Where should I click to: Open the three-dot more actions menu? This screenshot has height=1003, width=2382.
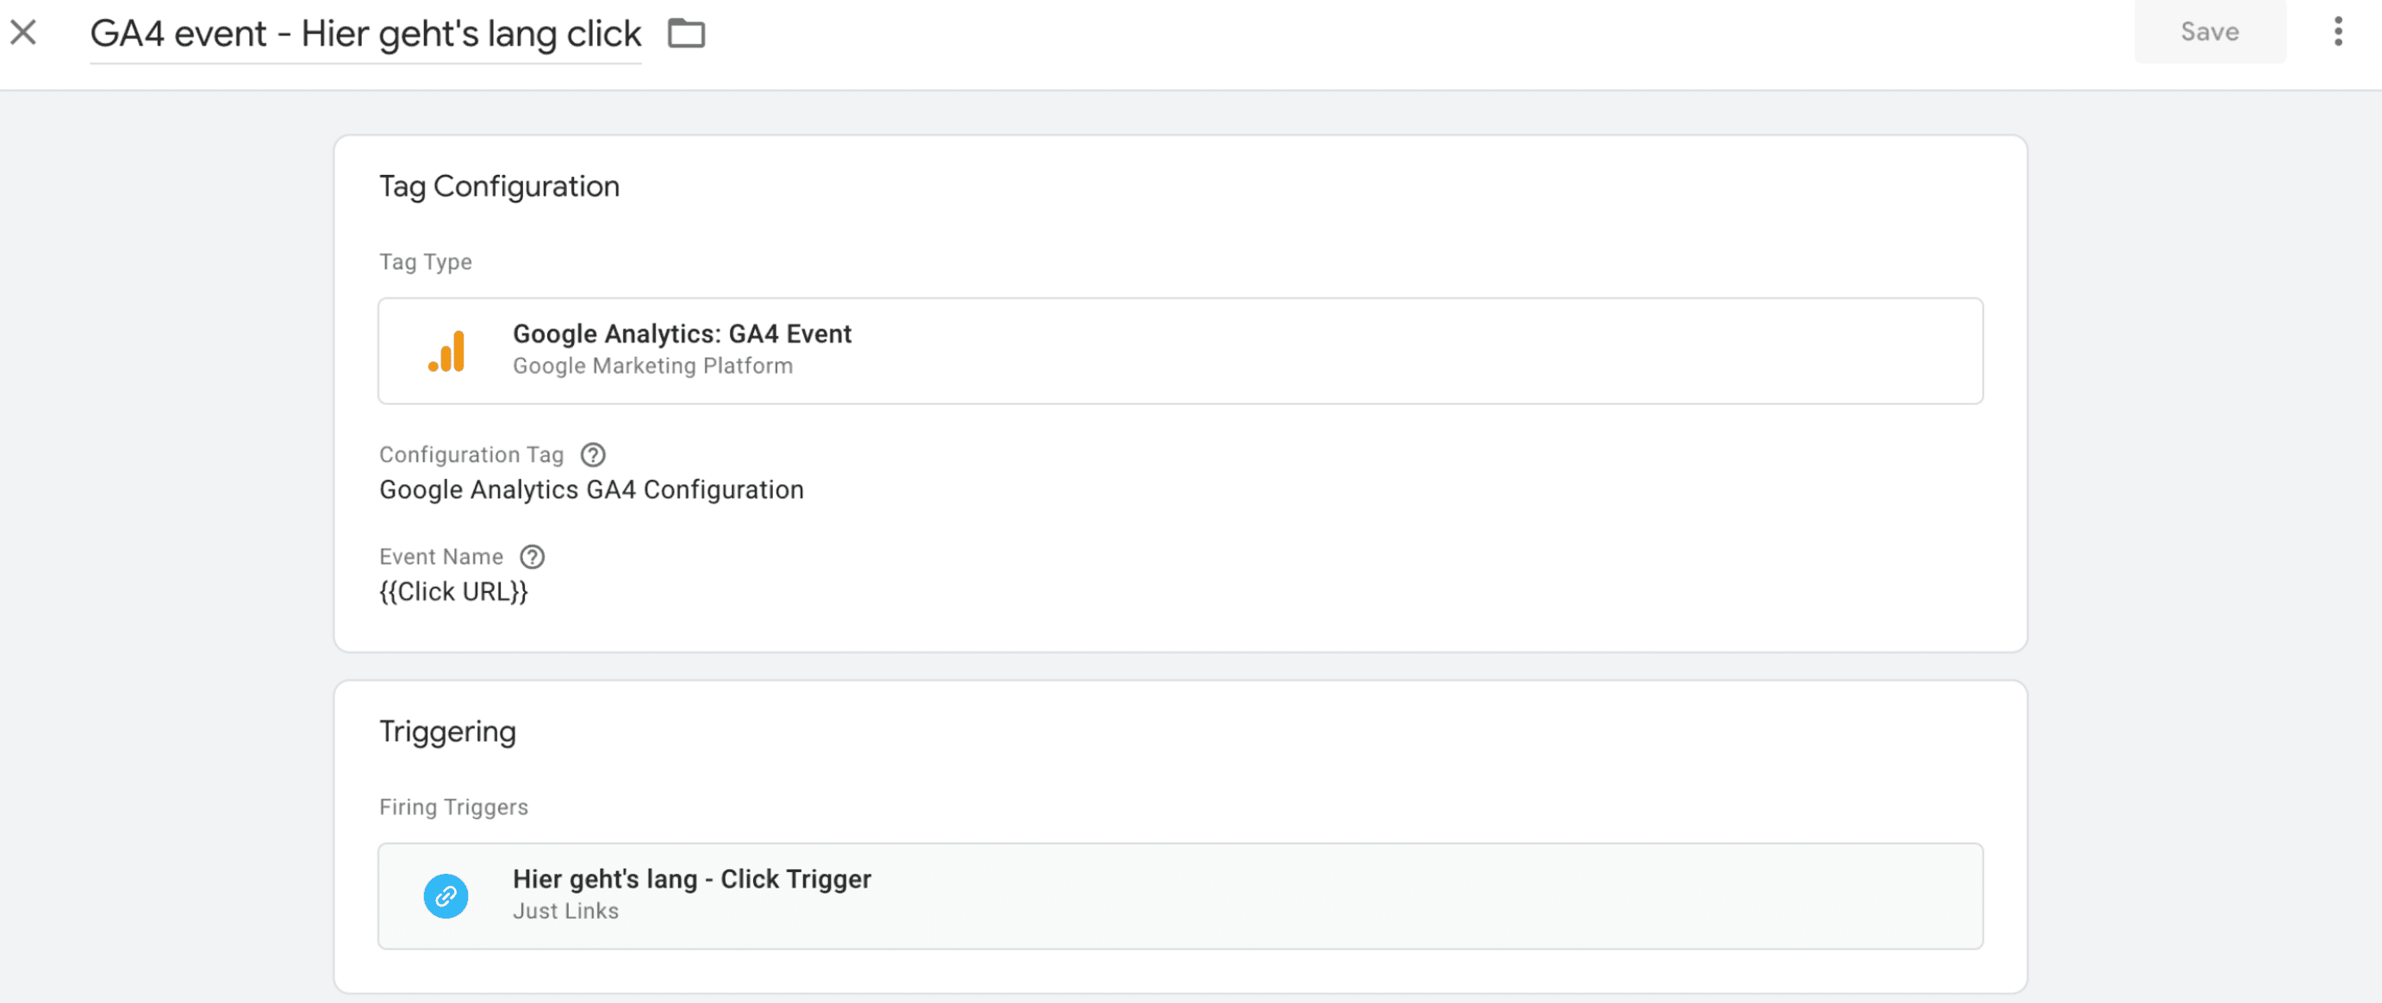coord(2337,31)
